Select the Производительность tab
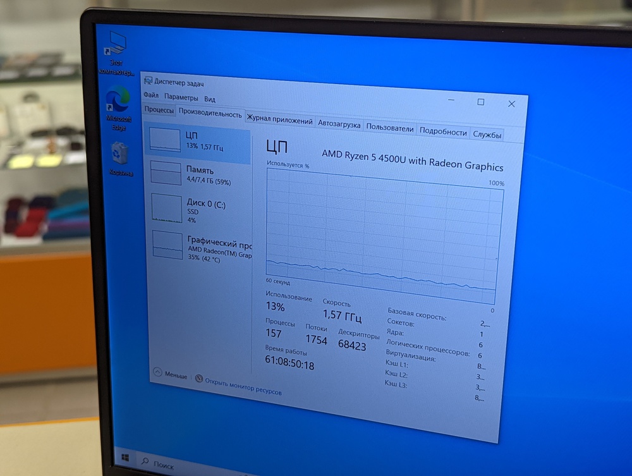 coord(210,113)
